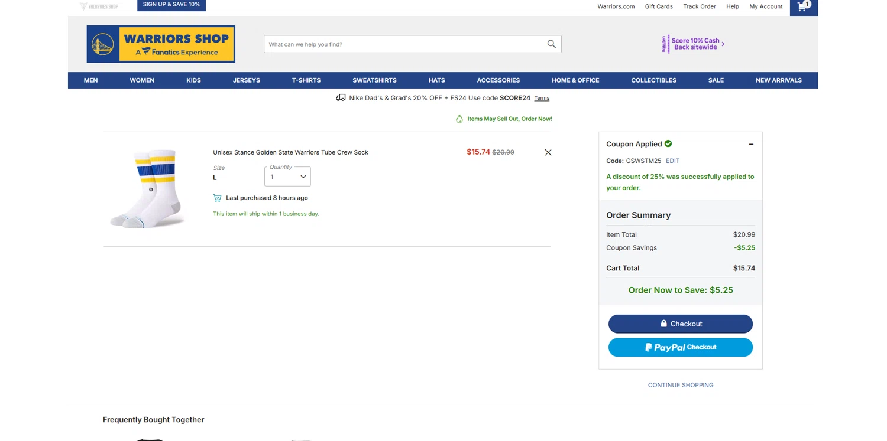887x441 pixels.
Task: Click the Stance sock product thumbnail
Action: [x=148, y=189]
